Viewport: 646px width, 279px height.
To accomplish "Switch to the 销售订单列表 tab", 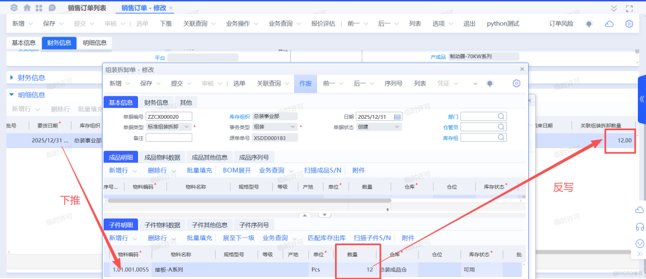I will coord(87,8).
